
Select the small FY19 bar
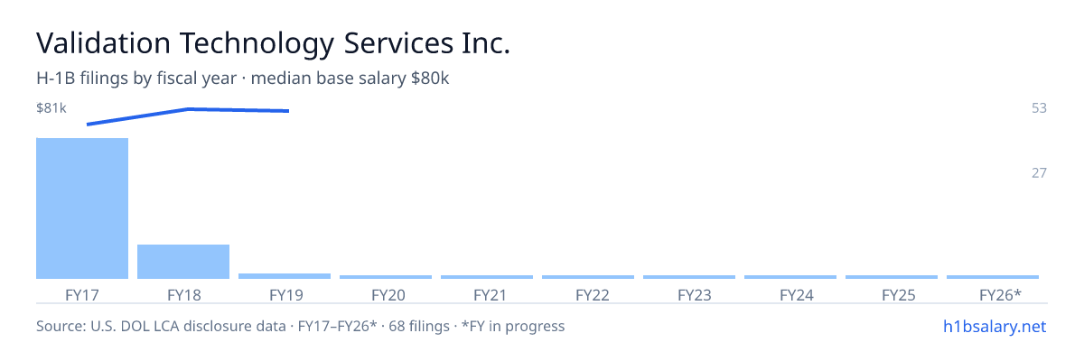pyautogui.click(x=285, y=276)
